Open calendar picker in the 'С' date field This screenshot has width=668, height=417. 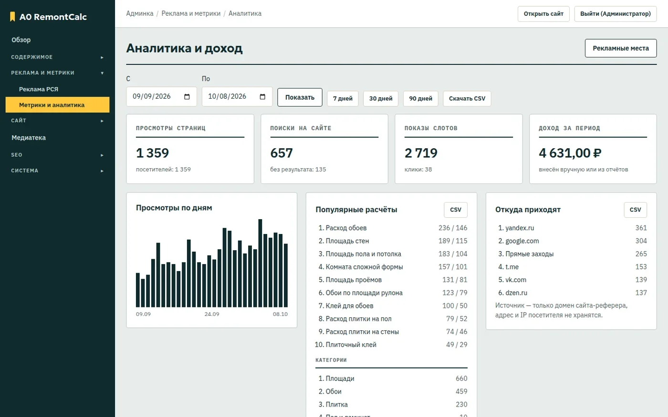click(187, 97)
